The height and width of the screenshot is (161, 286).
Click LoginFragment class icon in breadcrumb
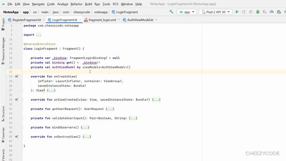(x=114, y=12)
